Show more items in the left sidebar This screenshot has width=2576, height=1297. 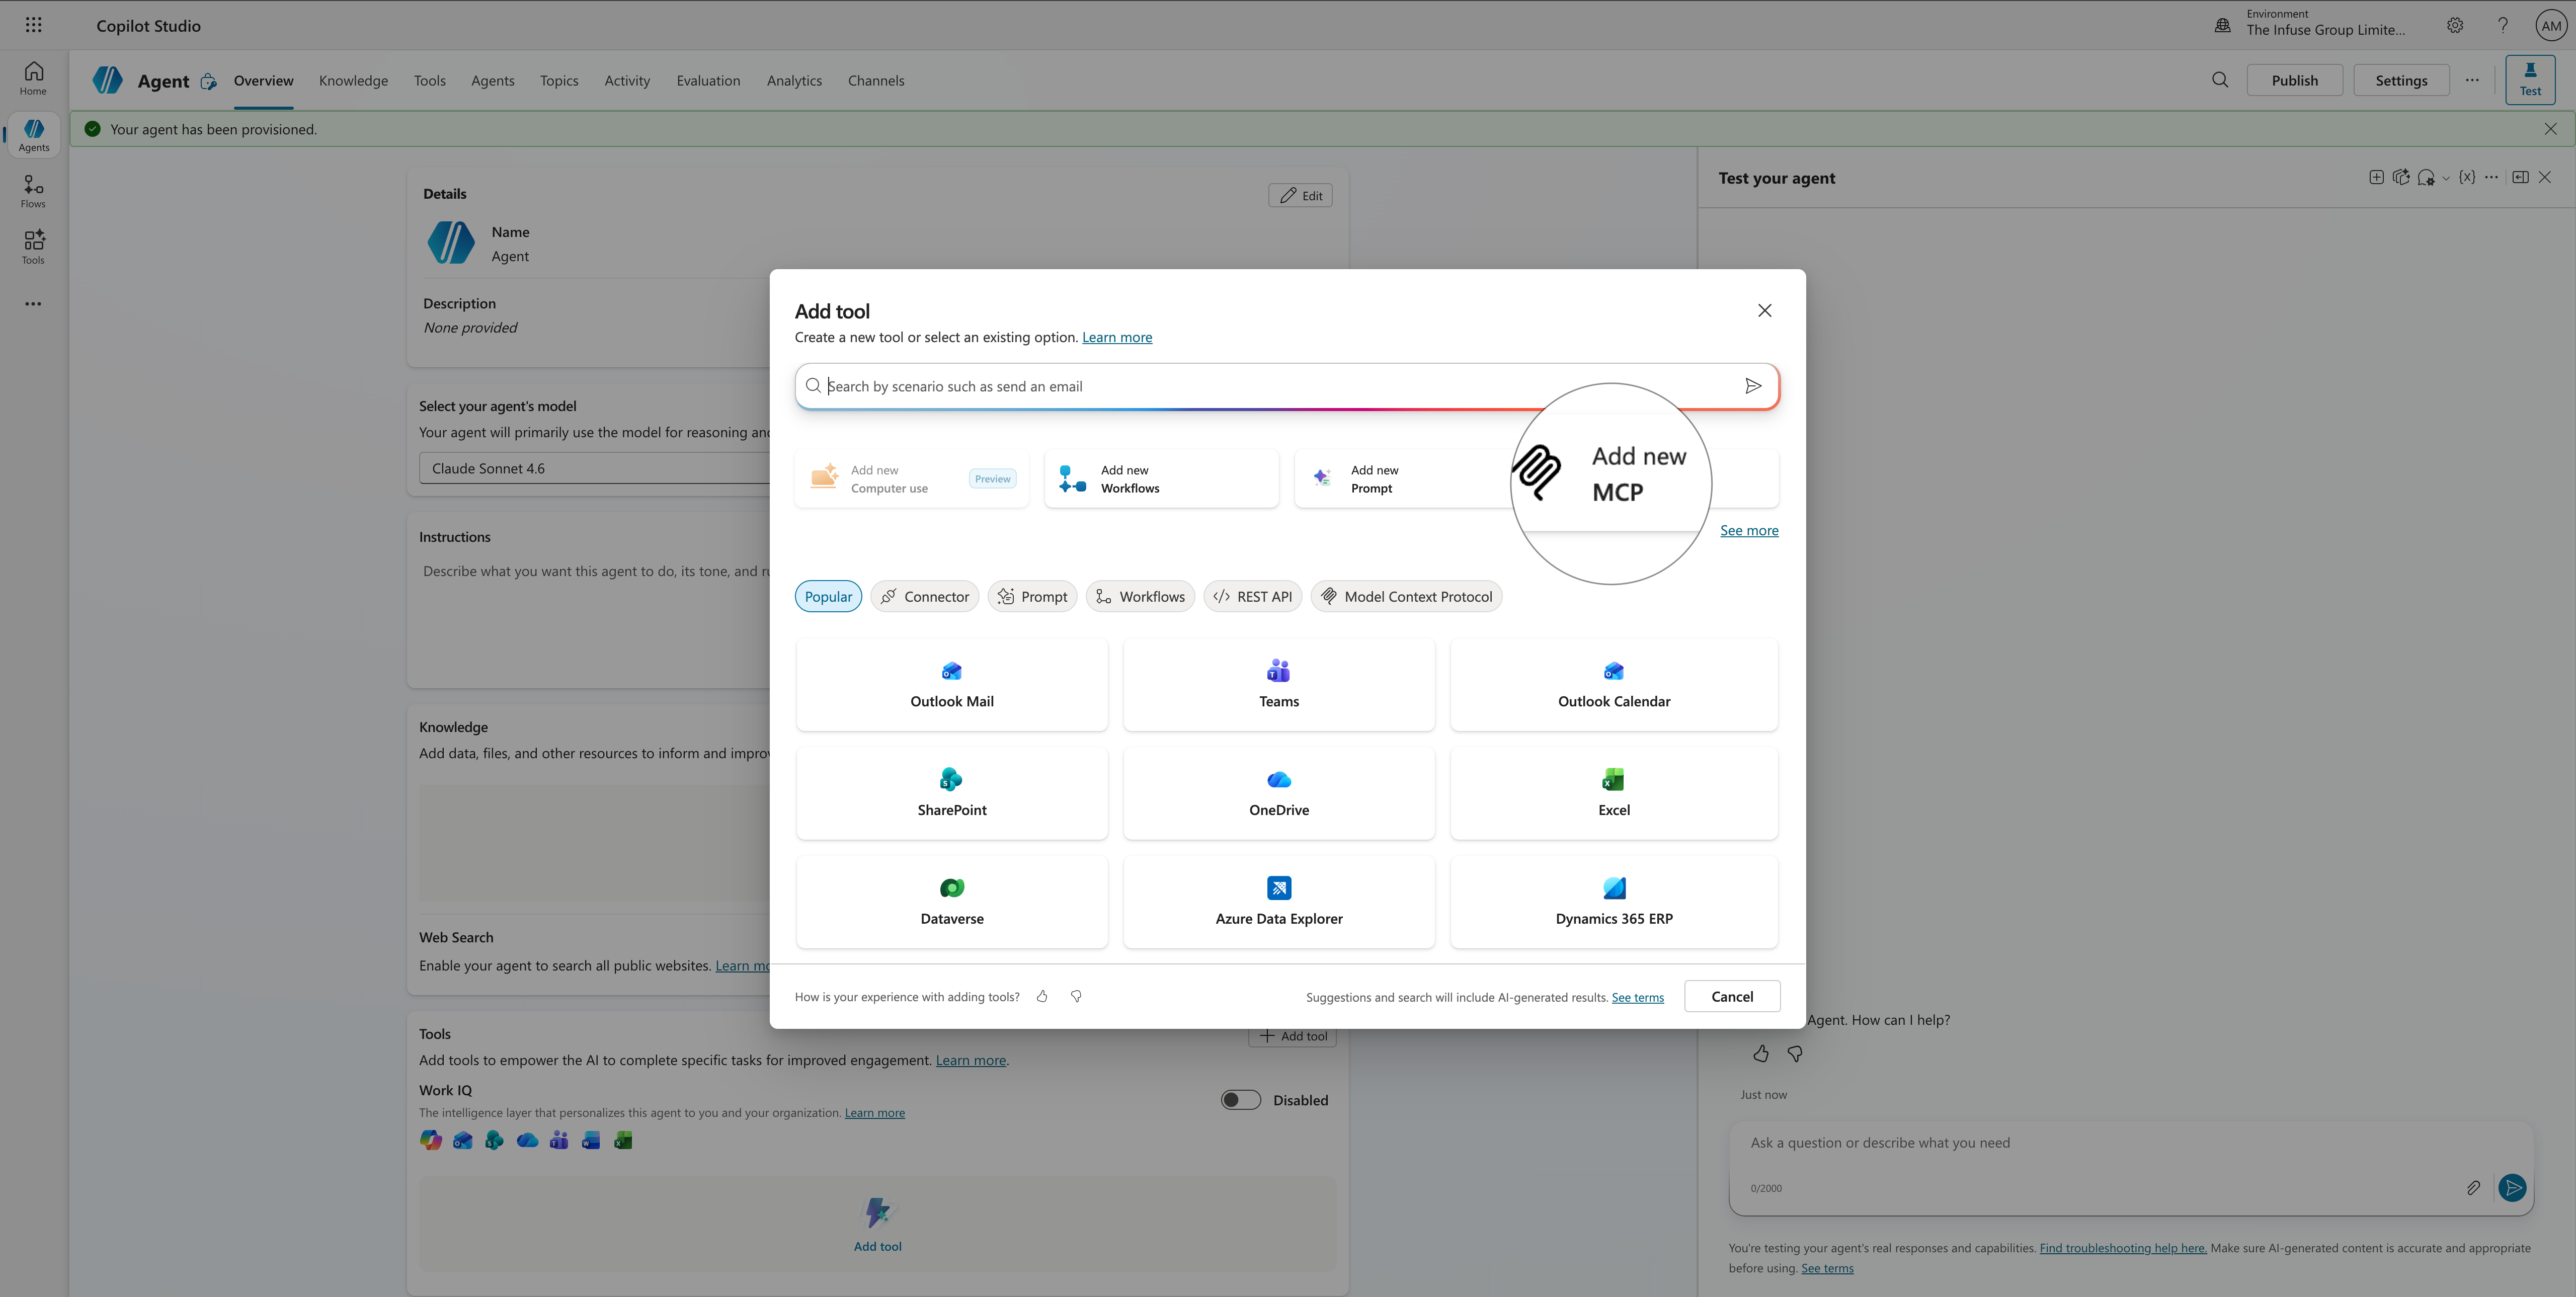[x=33, y=304]
